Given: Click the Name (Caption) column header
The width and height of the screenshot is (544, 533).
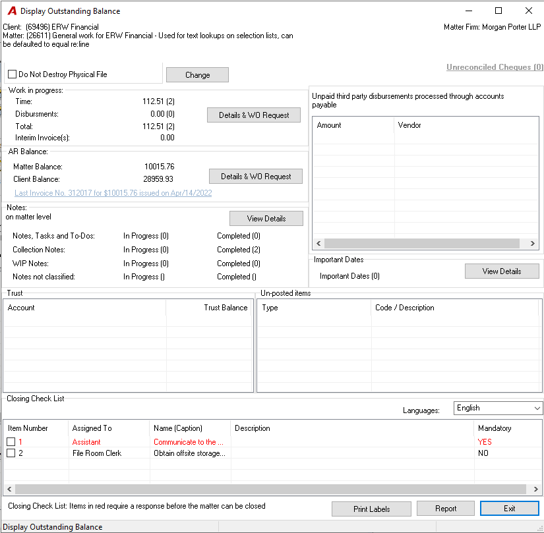Looking at the screenshot, I should coord(190,428).
